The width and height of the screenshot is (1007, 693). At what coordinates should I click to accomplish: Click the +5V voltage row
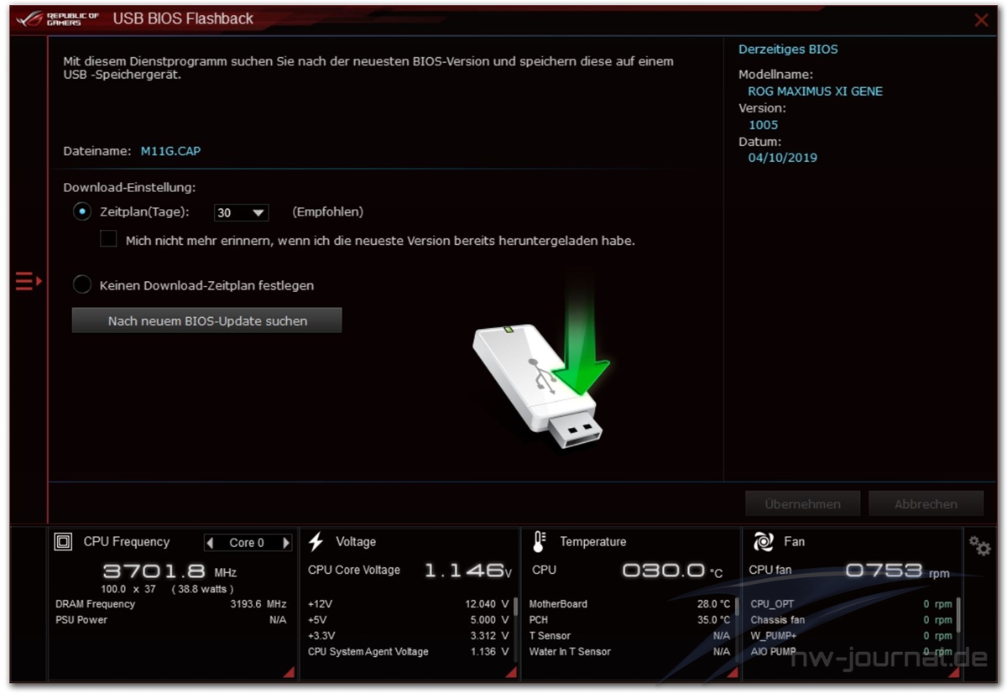409,620
